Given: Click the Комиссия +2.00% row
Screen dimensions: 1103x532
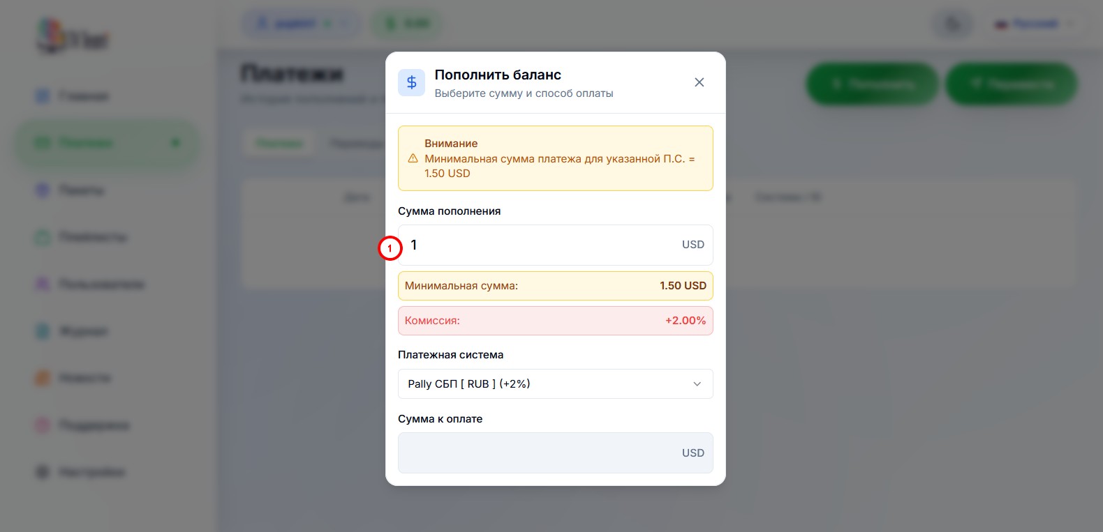Looking at the screenshot, I should tap(555, 321).
